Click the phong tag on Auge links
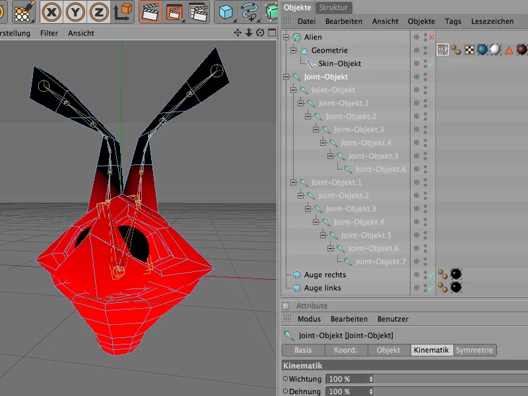The height and width of the screenshot is (396, 528). click(x=443, y=288)
